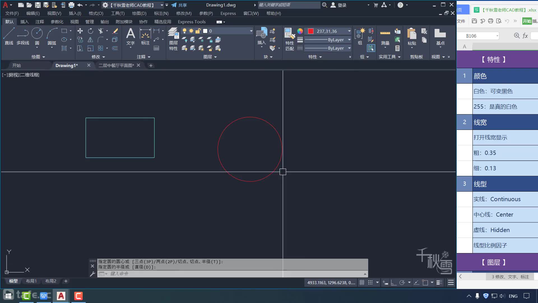This screenshot has width=538, height=303.
Task: Select the 圆弧 arc tool
Action: coord(52,36)
